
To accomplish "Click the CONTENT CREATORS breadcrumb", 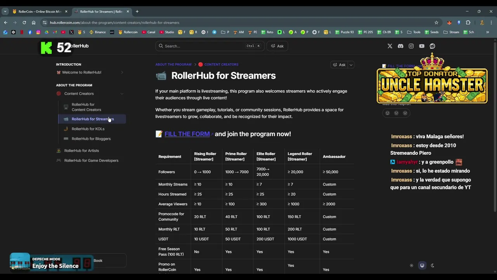I will pyautogui.click(x=221, y=65).
